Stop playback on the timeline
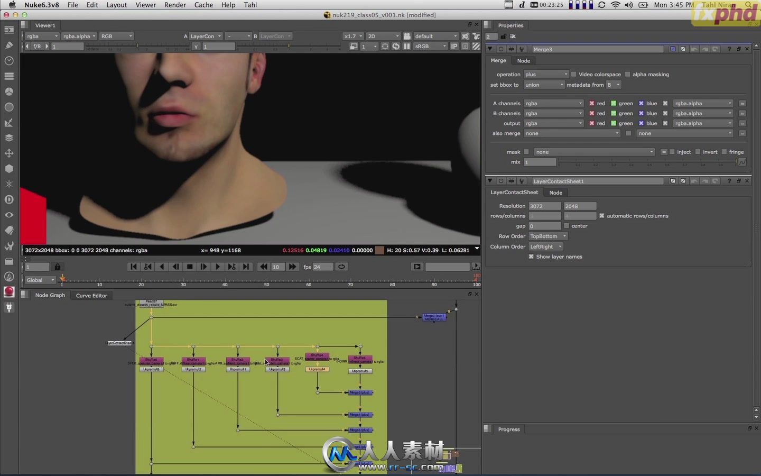 pos(190,267)
